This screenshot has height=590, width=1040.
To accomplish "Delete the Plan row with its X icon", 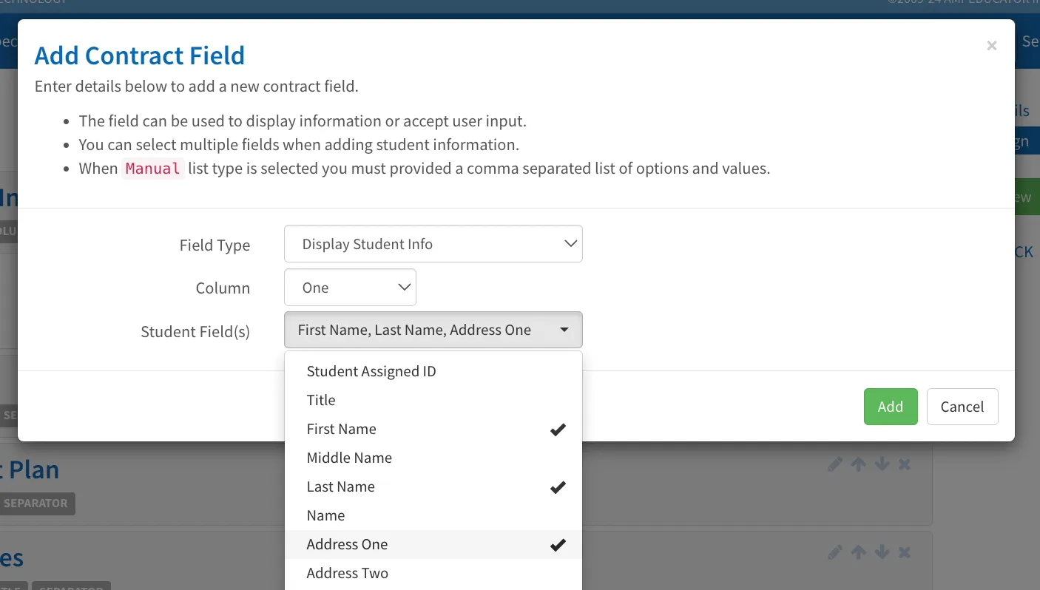I will pos(904,464).
